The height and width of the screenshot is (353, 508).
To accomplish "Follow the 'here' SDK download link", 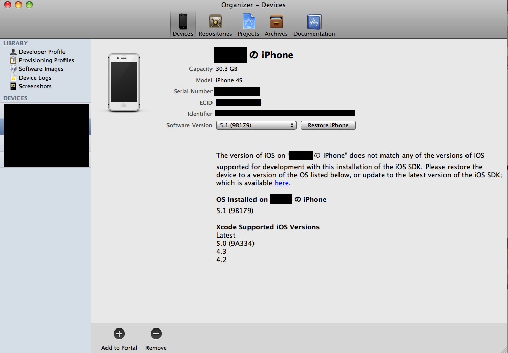I will pos(281,183).
